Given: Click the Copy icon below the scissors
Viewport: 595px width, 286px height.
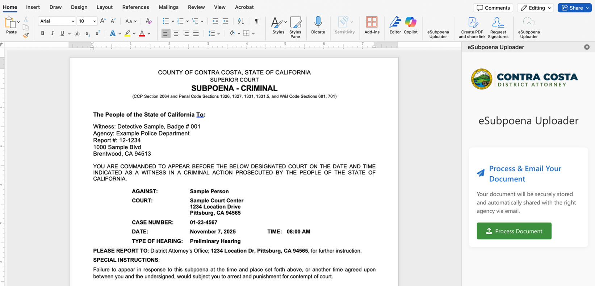Looking at the screenshot, I should point(26,28).
